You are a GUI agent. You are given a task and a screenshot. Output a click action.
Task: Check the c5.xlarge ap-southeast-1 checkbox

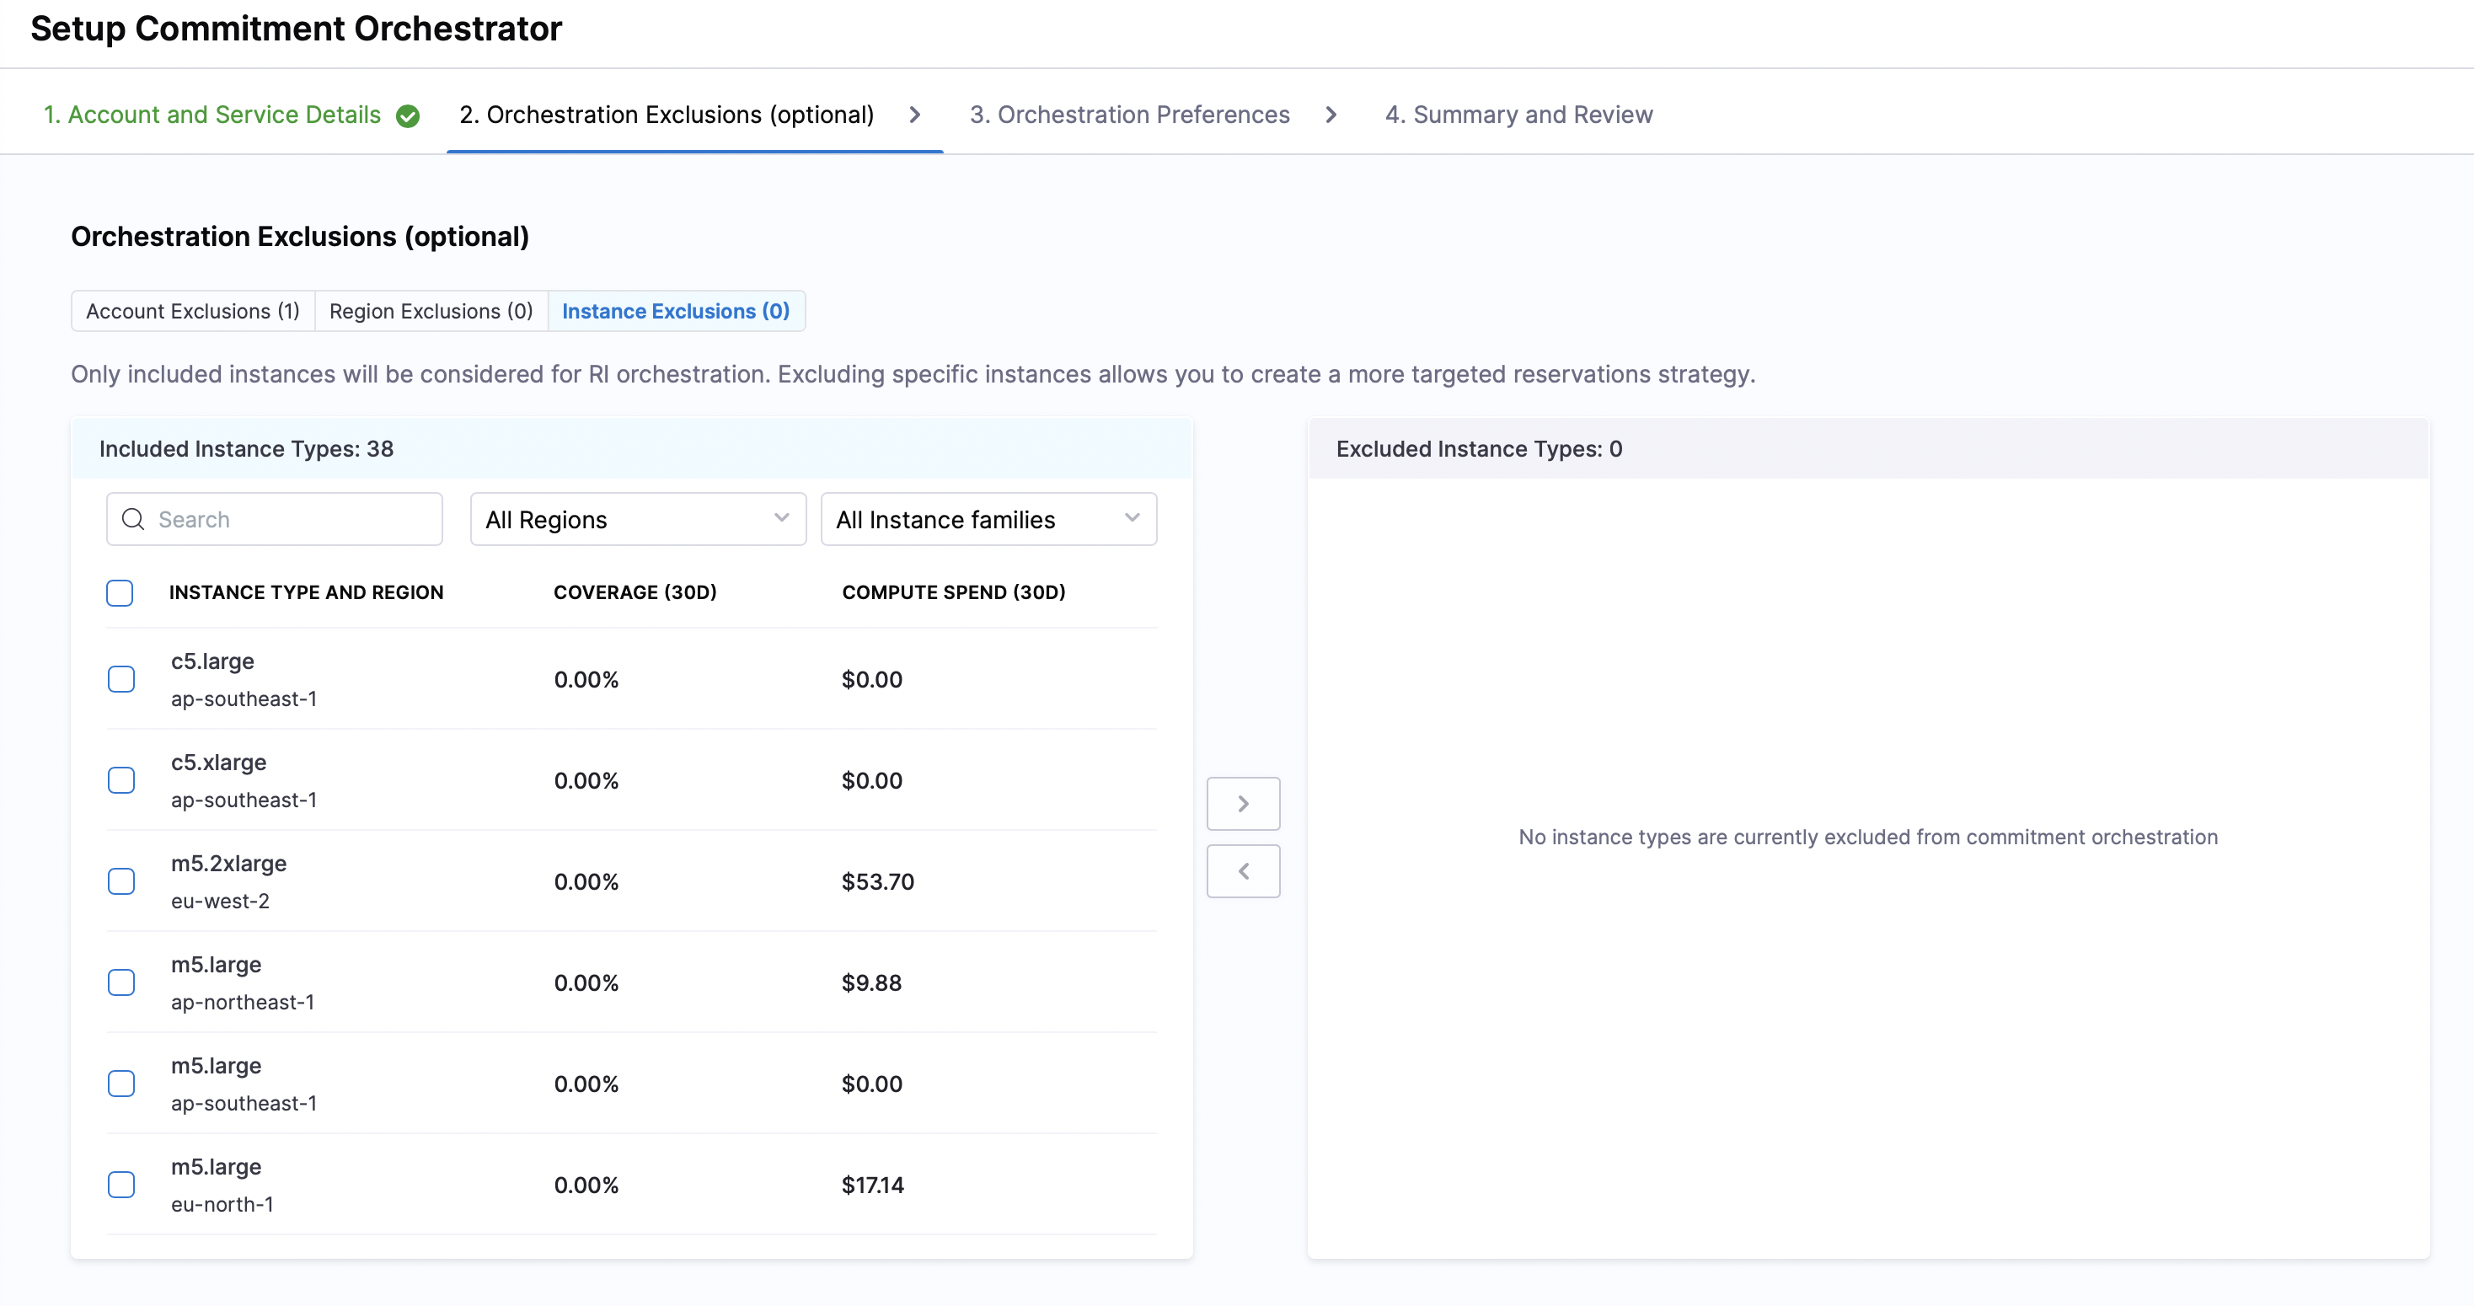pos(121,779)
